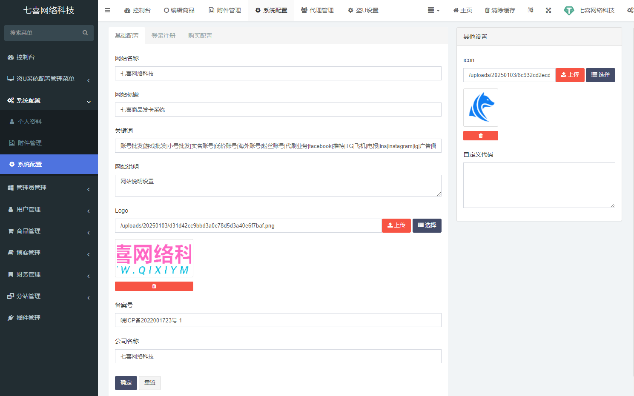Switch to the 登录注册 tab

point(164,36)
